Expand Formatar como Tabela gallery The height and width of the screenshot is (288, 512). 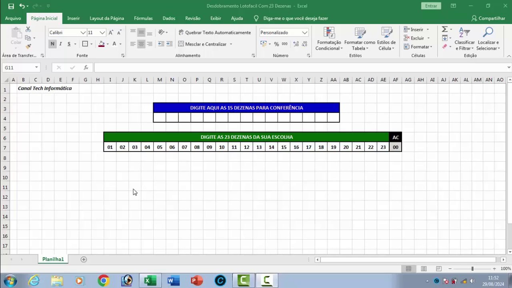pyautogui.click(x=360, y=39)
